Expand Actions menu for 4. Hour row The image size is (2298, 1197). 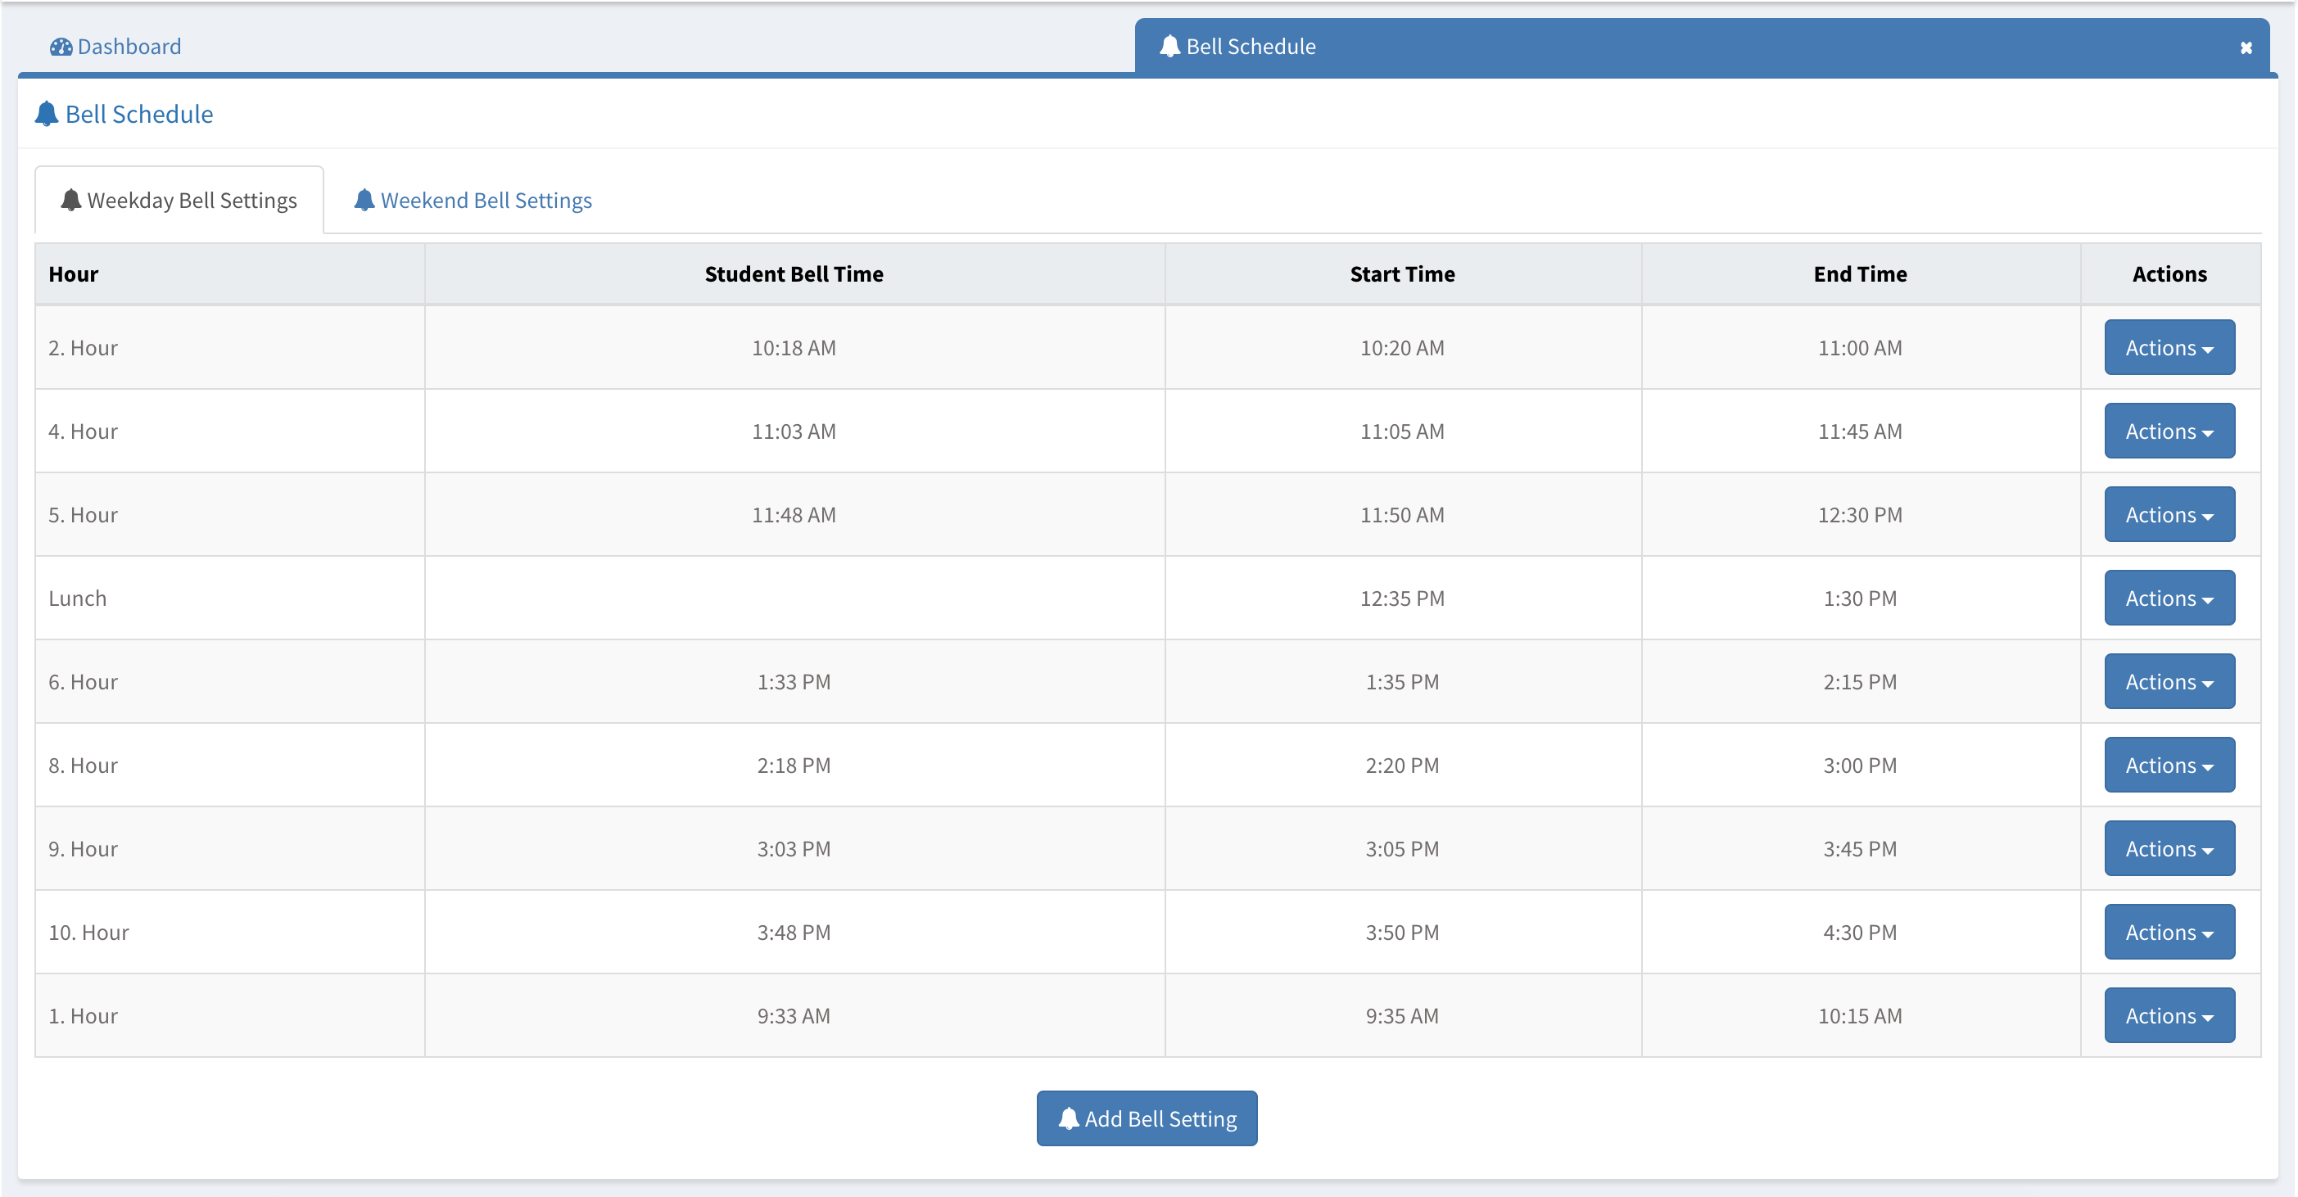(x=2169, y=431)
